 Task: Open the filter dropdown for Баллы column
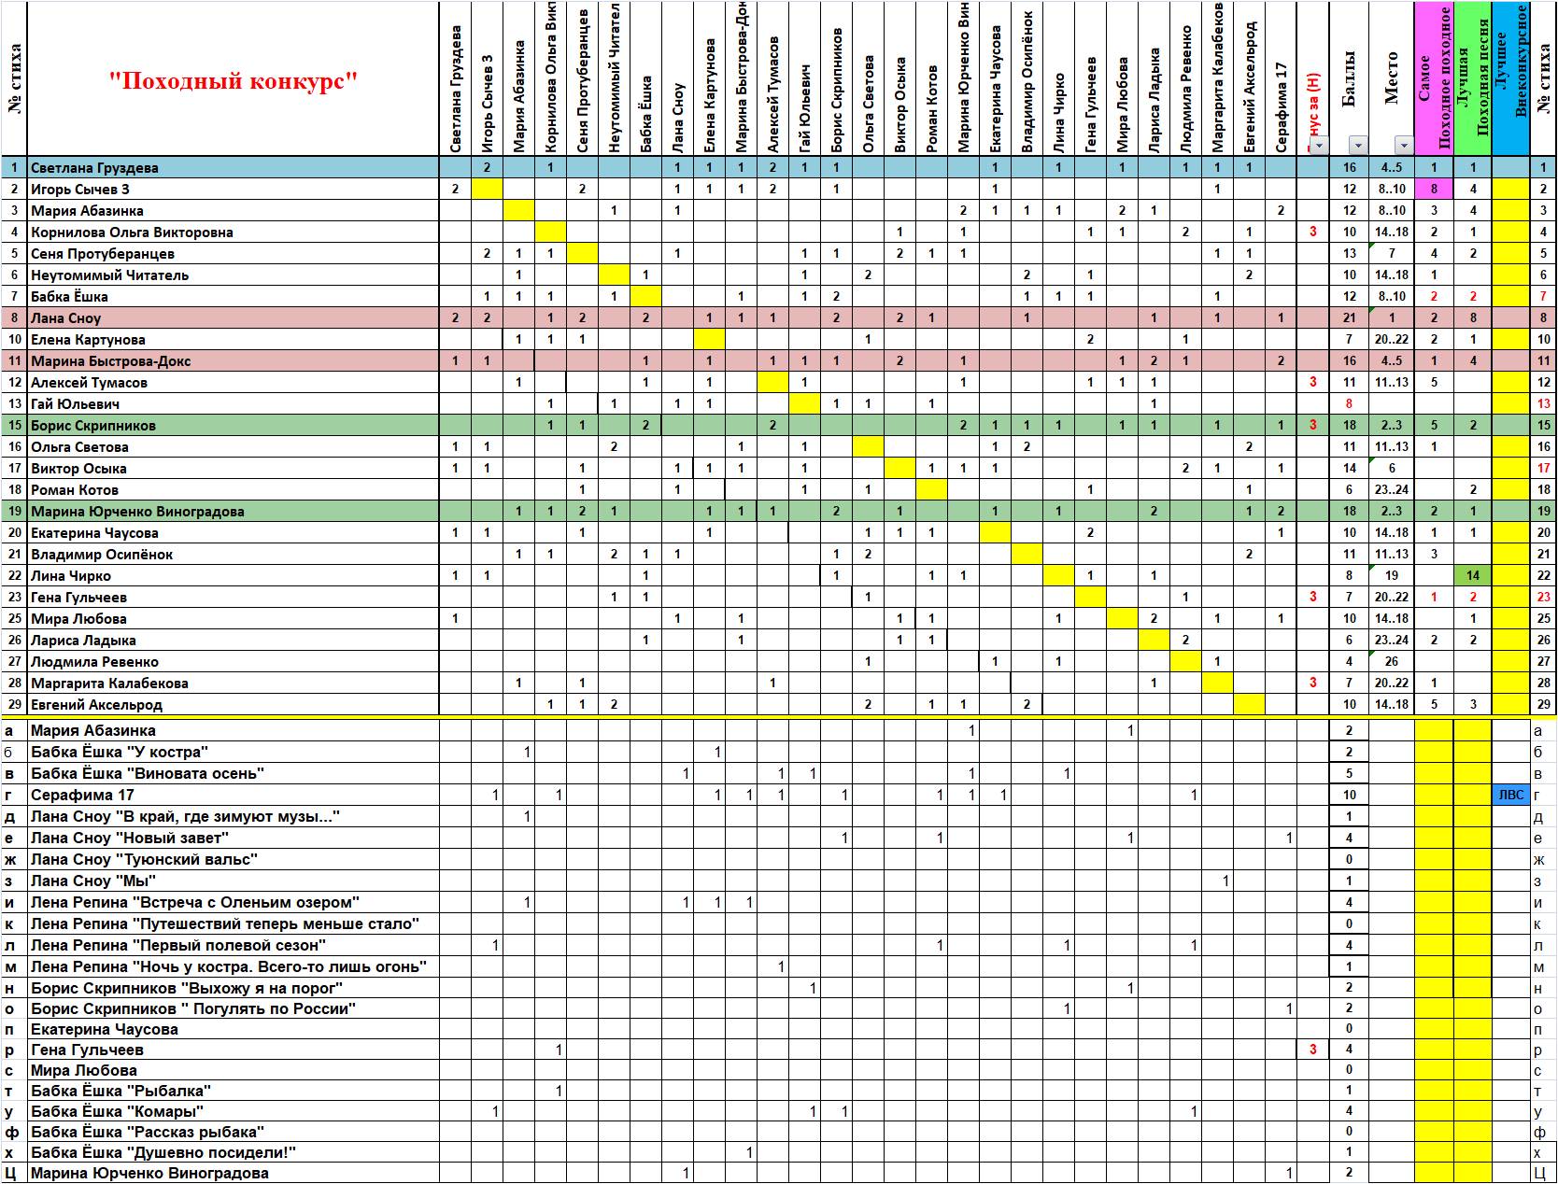click(x=1357, y=145)
